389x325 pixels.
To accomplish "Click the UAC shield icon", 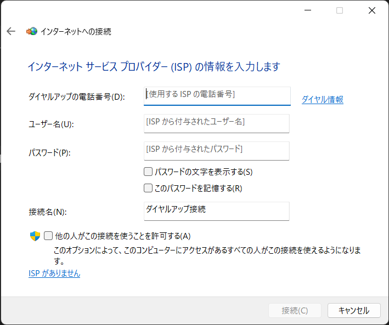I will tap(35, 236).
